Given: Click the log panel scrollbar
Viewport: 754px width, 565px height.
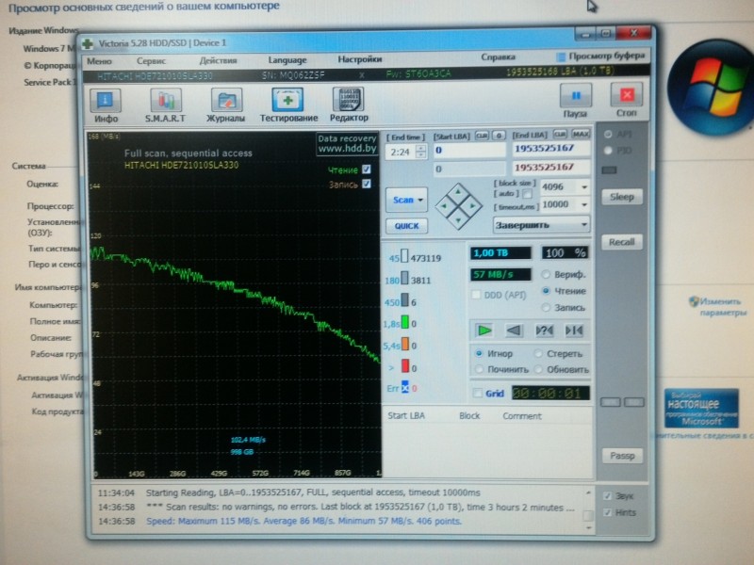Looking at the screenshot, I should click(x=588, y=510).
